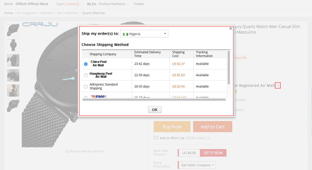This screenshot has height=170, width=312.
Task: Click the Add to Wish List heart icon
Action: (156, 138)
